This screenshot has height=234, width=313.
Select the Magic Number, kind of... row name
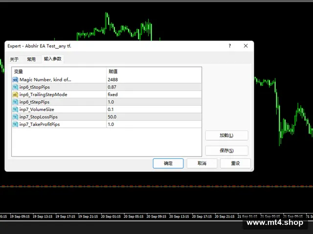(x=45, y=80)
